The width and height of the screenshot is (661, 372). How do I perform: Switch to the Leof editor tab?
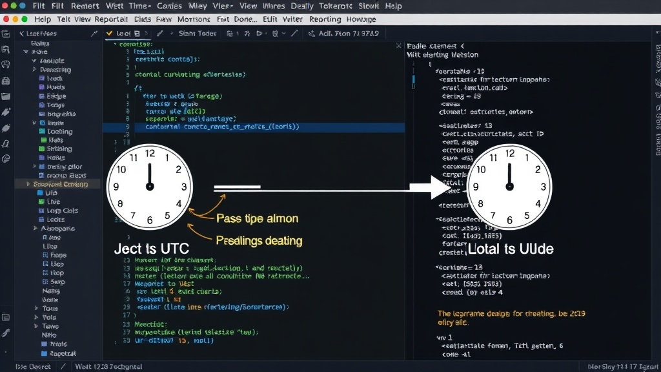pos(123,34)
